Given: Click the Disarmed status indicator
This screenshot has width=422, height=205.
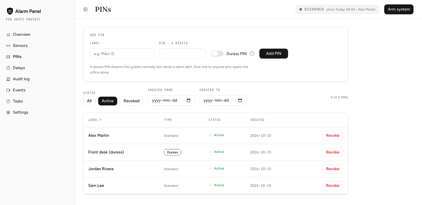Looking at the screenshot, I should [337, 9].
